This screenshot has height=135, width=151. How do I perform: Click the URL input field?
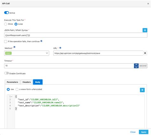pos(98,53)
